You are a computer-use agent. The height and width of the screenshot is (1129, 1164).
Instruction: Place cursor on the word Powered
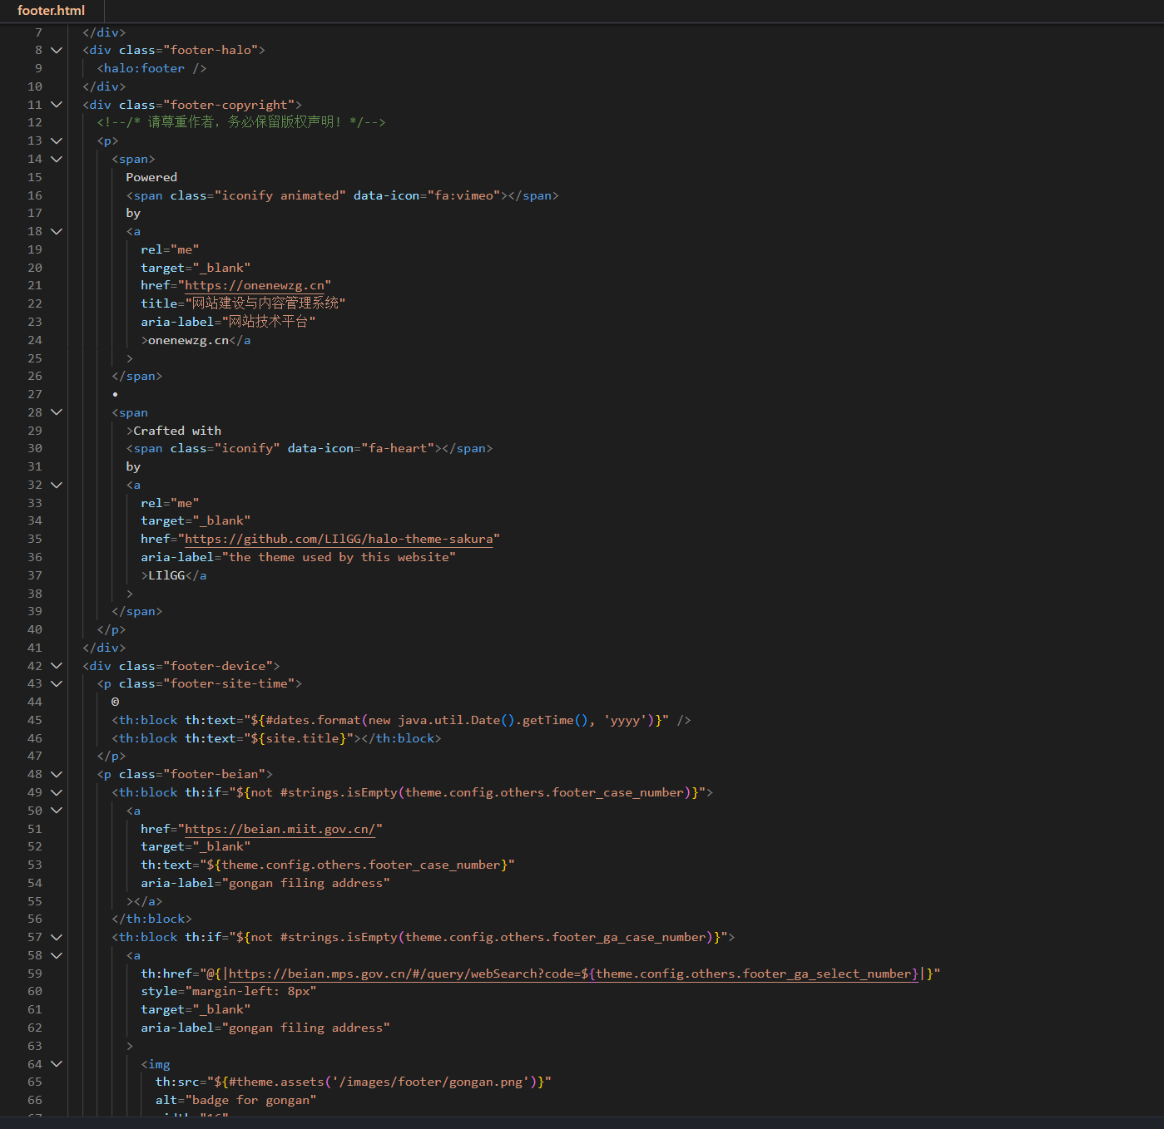(x=151, y=177)
